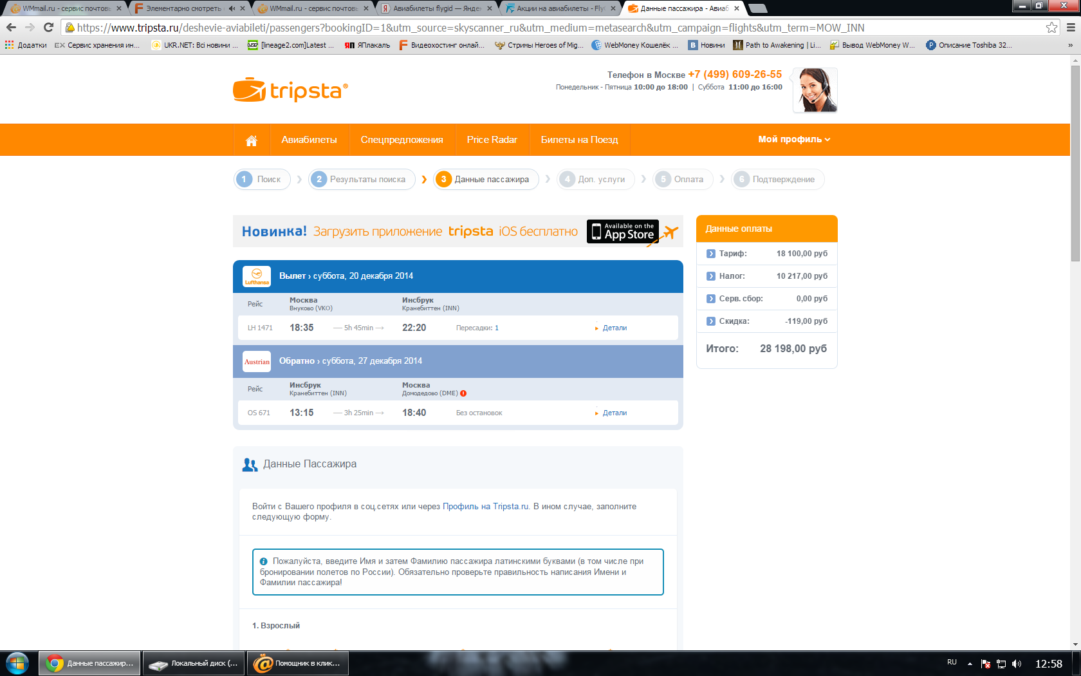The width and height of the screenshot is (1081, 676).
Task: Open Помощник в клик taskbar app
Action: pos(298,663)
